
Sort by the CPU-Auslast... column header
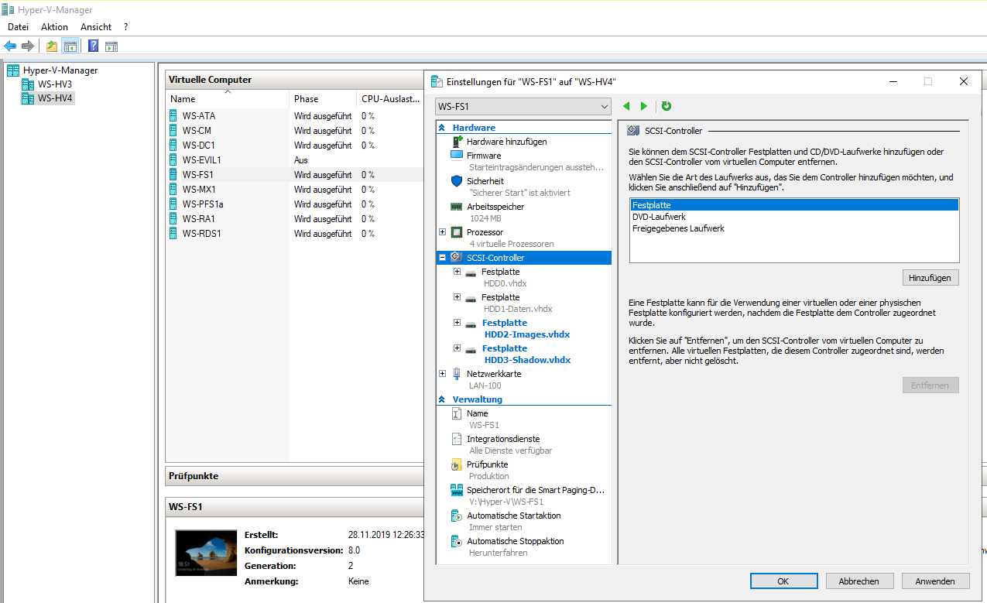click(x=391, y=99)
